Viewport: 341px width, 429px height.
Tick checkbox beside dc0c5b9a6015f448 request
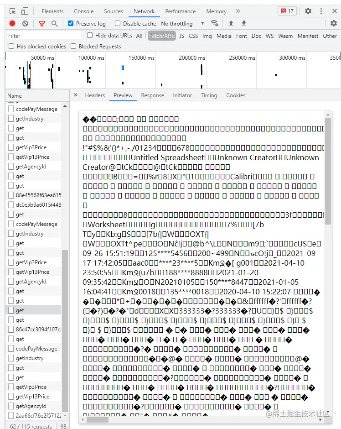click(x=11, y=204)
